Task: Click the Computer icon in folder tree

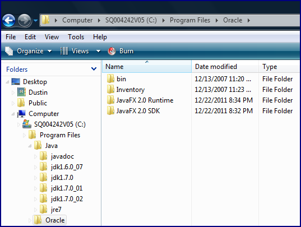Action: click(21, 114)
